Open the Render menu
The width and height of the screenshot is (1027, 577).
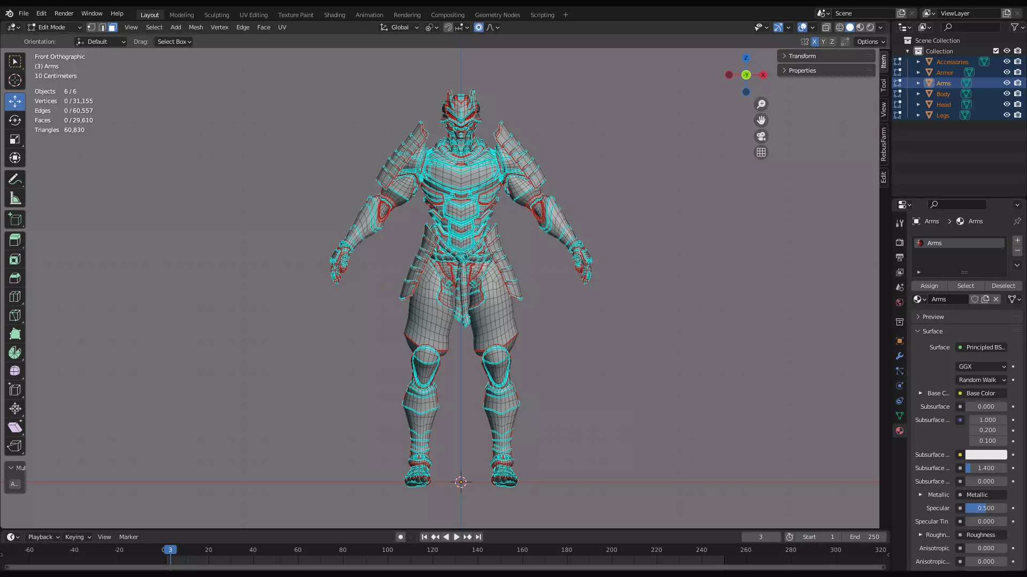click(64, 13)
